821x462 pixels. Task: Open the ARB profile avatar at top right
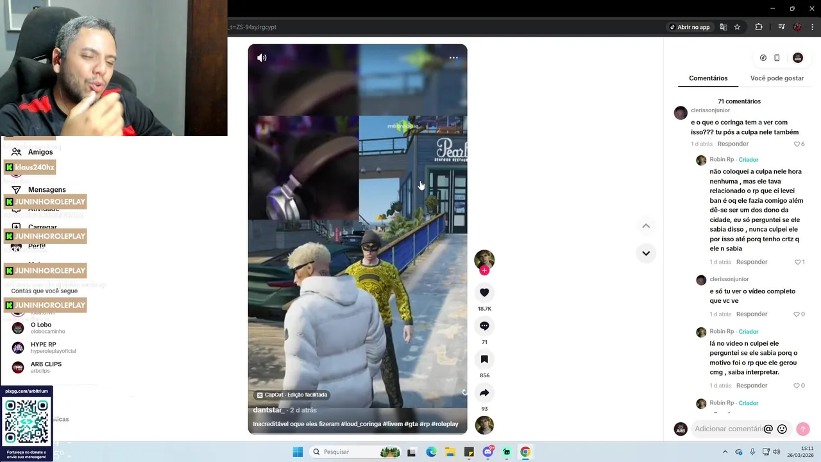click(x=798, y=58)
